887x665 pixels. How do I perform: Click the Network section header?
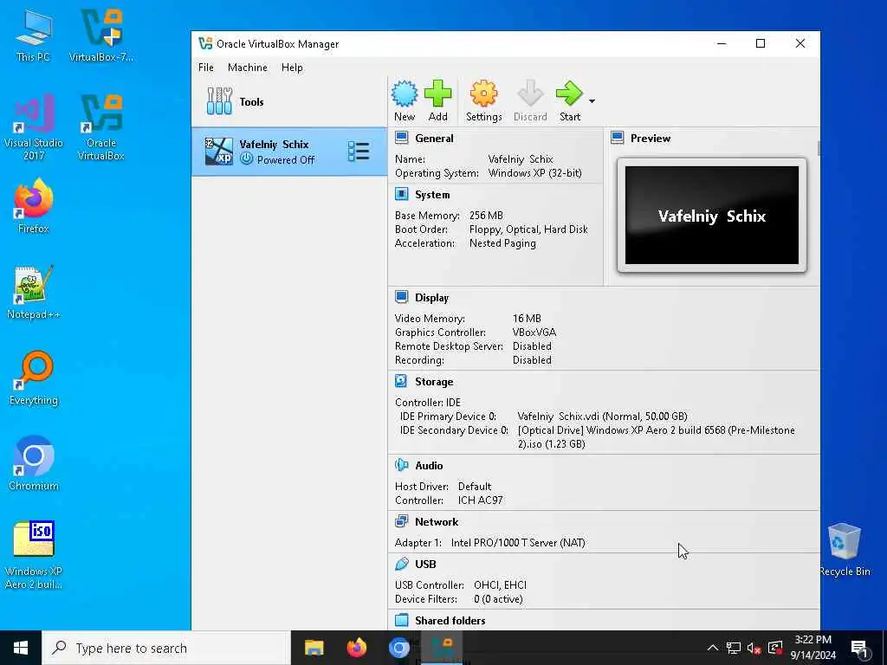pos(437,522)
